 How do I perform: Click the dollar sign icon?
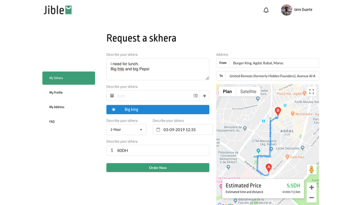112,150
